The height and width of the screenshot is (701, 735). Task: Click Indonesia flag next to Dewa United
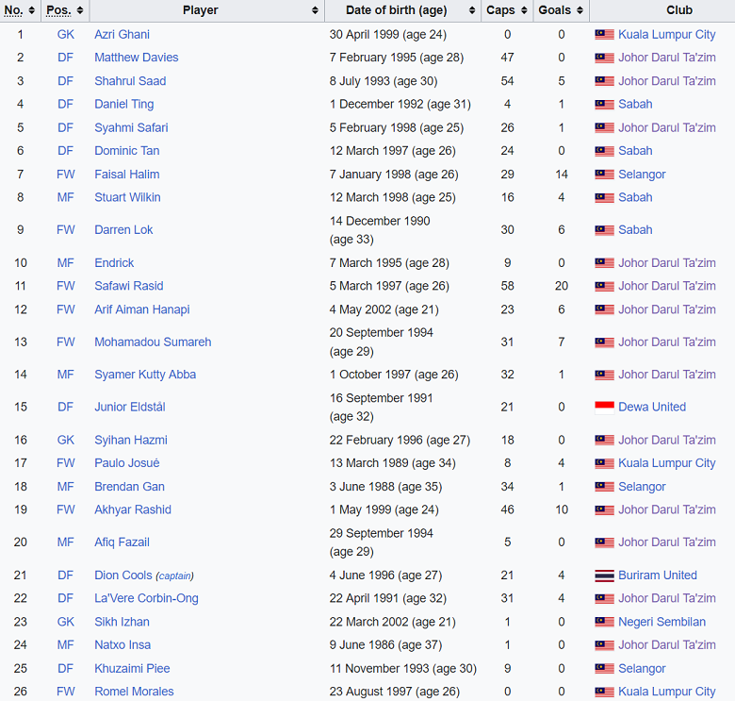[x=604, y=408]
